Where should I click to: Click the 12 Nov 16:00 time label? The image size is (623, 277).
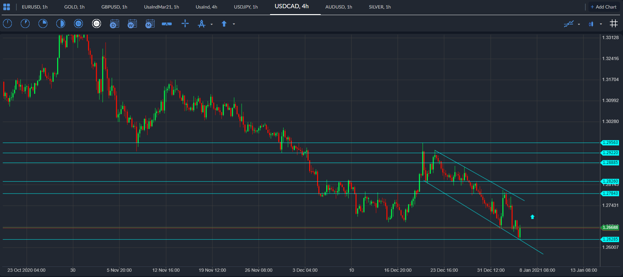click(x=166, y=270)
